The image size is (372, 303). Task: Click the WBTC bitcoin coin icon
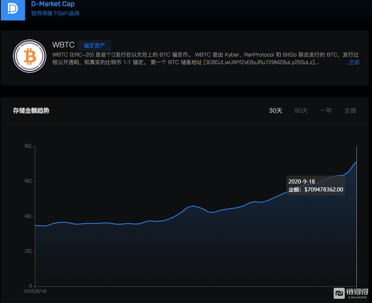click(30, 56)
